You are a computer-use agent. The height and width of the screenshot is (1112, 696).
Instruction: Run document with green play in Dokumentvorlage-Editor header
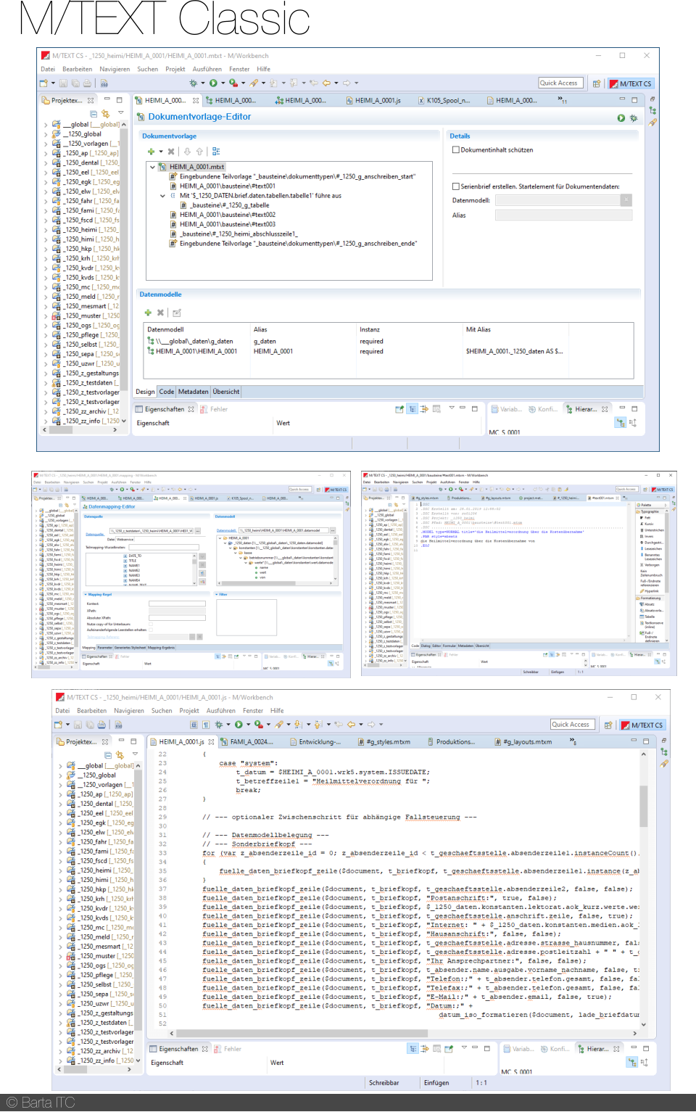621,118
